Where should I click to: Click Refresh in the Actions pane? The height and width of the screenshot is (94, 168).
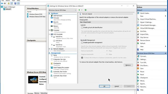tap(143, 43)
